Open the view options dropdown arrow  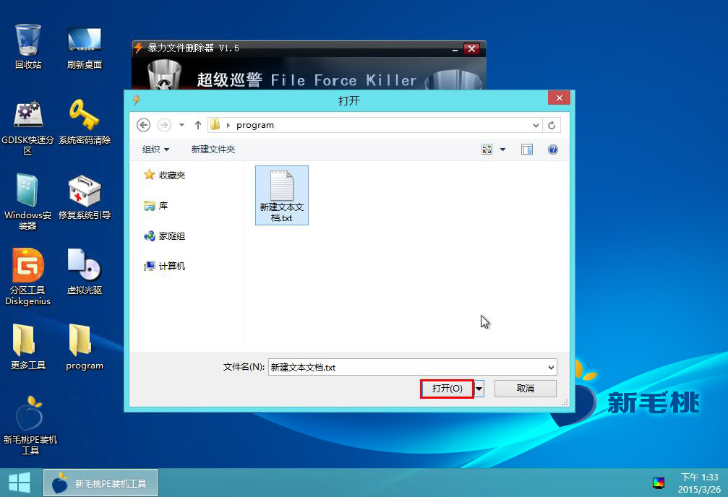pyautogui.click(x=503, y=150)
